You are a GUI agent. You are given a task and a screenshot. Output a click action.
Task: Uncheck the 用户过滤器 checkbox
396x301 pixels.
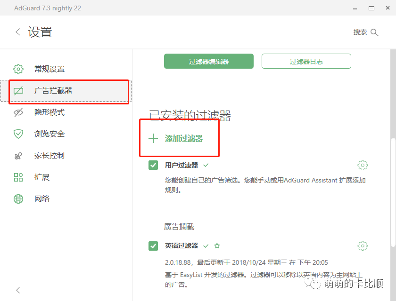(153, 165)
